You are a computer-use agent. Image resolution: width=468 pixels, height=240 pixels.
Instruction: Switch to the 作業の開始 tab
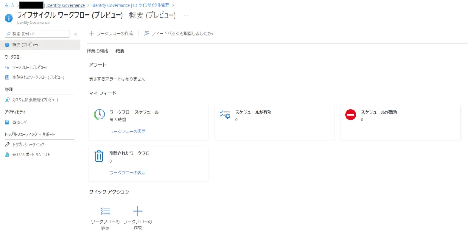pos(97,51)
